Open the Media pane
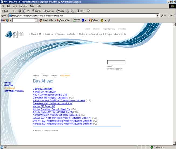The image size is (176, 149). 60,11
